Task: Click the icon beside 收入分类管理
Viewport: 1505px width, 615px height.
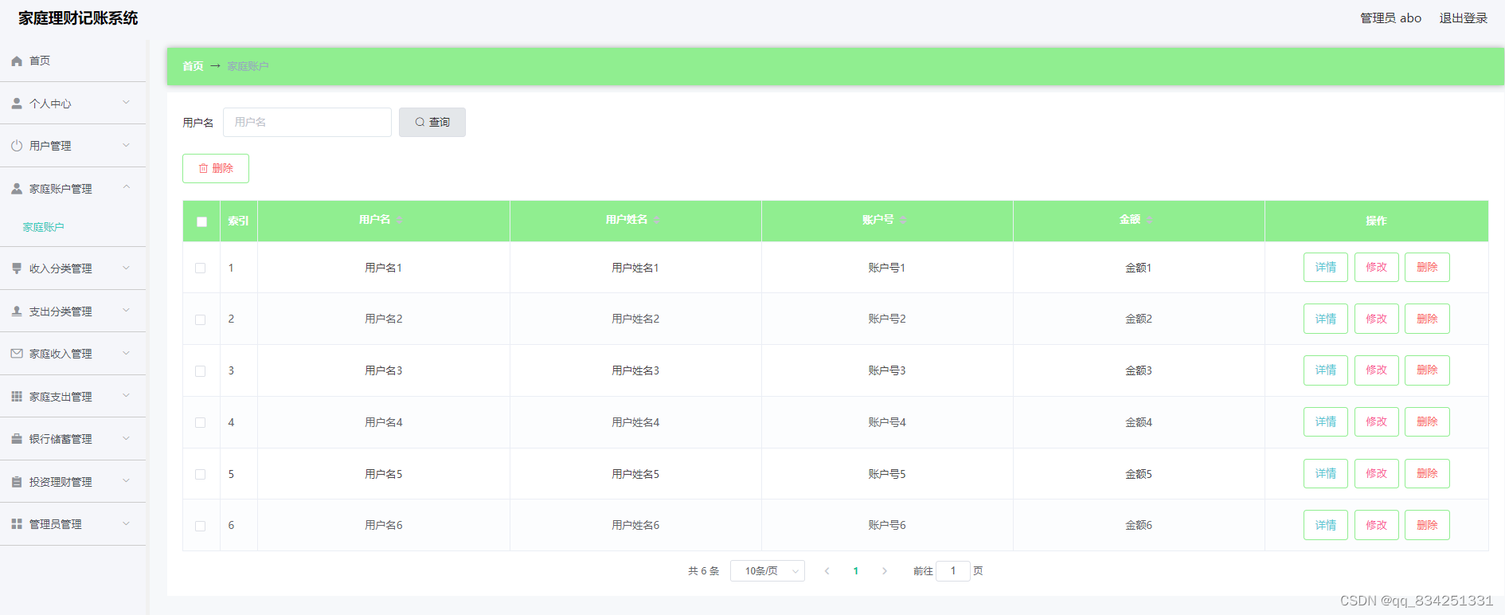Action: pos(17,268)
